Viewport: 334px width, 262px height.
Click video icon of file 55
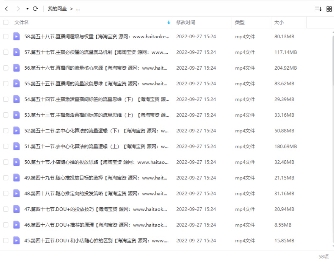[x=16, y=84]
